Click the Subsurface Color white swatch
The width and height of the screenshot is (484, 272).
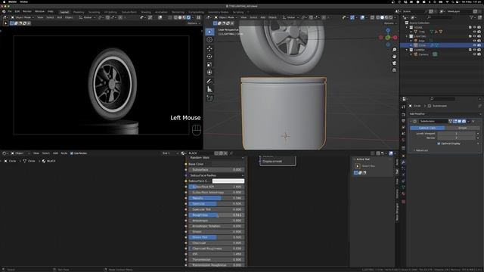[228, 181]
